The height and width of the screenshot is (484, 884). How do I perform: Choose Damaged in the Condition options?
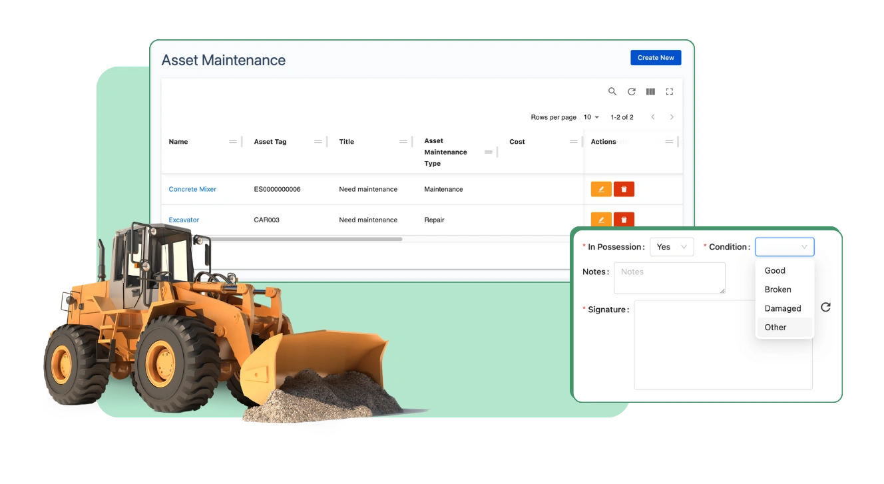pyautogui.click(x=782, y=308)
